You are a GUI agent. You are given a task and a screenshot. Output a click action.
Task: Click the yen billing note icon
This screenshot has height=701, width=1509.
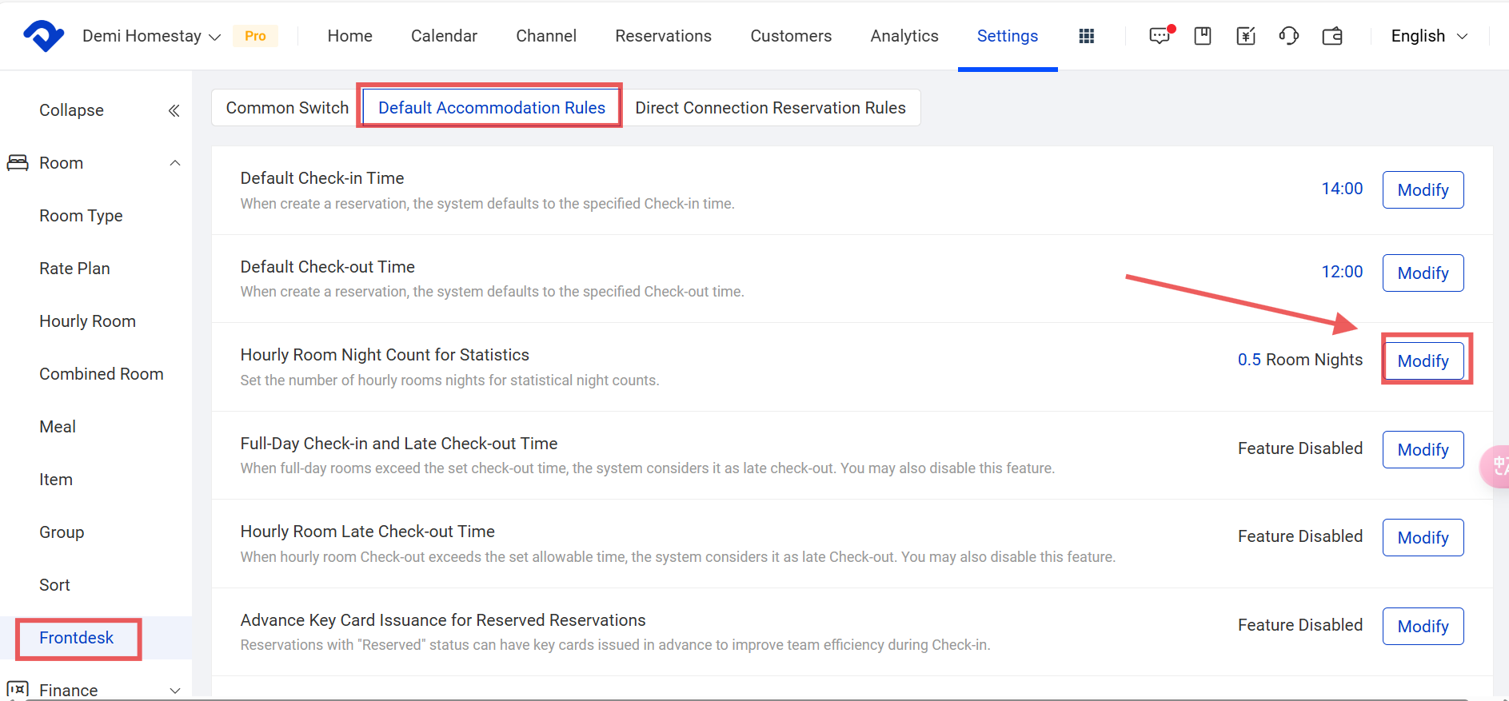[1245, 36]
